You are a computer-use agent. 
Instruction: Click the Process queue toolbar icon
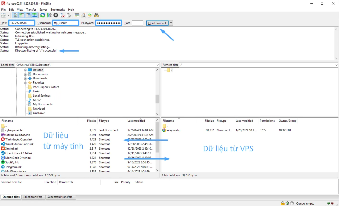[x=49, y=15]
